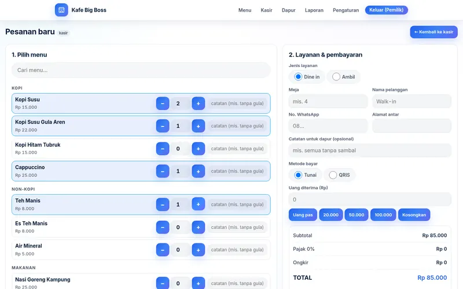Screen dimensions: 463x289
Task: Open the Menu navigation item
Action: pos(245,10)
